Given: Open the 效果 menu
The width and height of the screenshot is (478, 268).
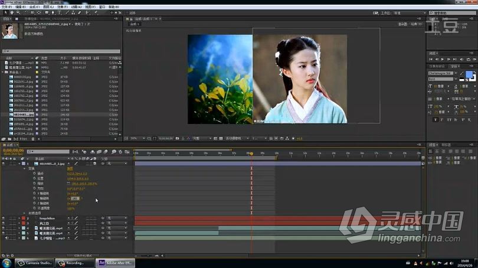Looking at the screenshot, I should coord(63,6).
